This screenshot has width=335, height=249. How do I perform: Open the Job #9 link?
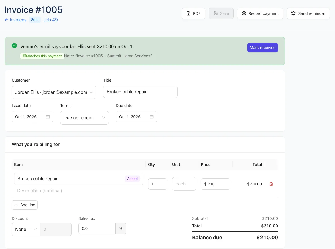50,20
